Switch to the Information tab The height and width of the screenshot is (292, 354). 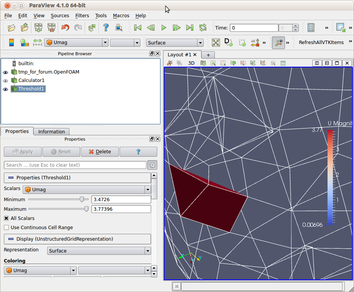coord(51,131)
